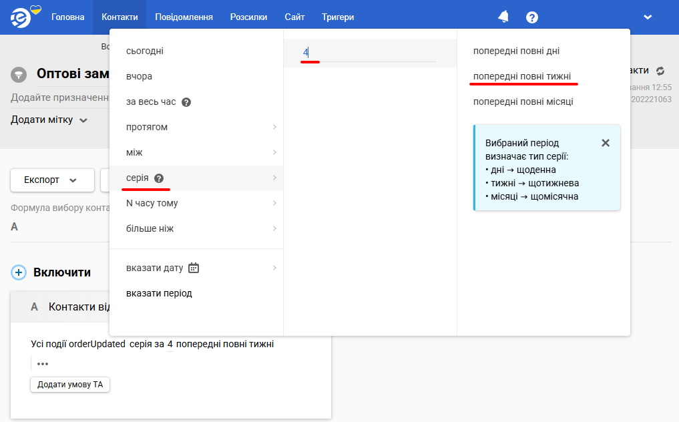Close the 'Вибраний період' hint box
Screen dimensions: 679x422
click(606, 143)
